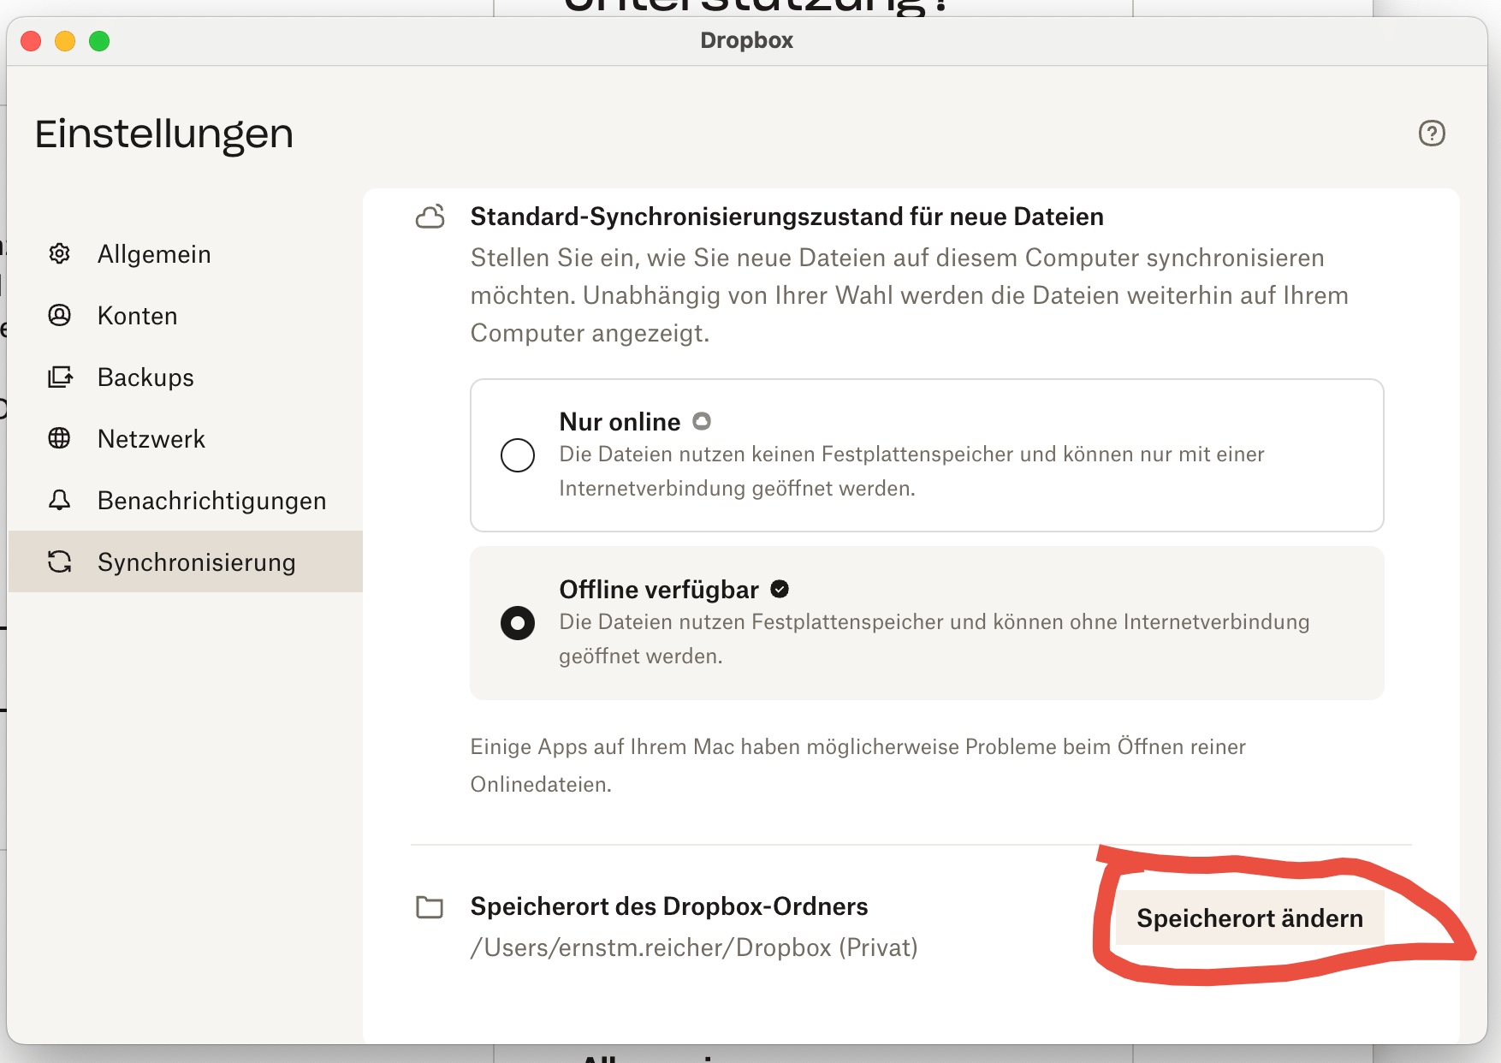Screen dimensions: 1501x1063
Task: Switch to the Backups section
Action: point(186,377)
